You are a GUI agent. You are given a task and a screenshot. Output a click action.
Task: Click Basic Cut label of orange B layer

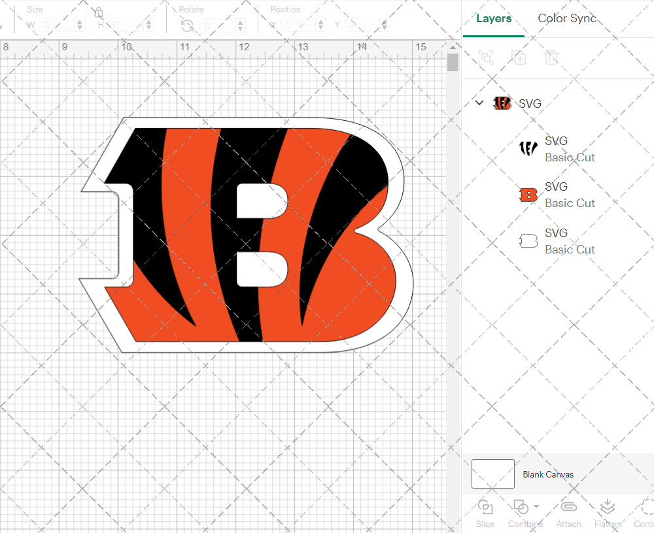570,203
